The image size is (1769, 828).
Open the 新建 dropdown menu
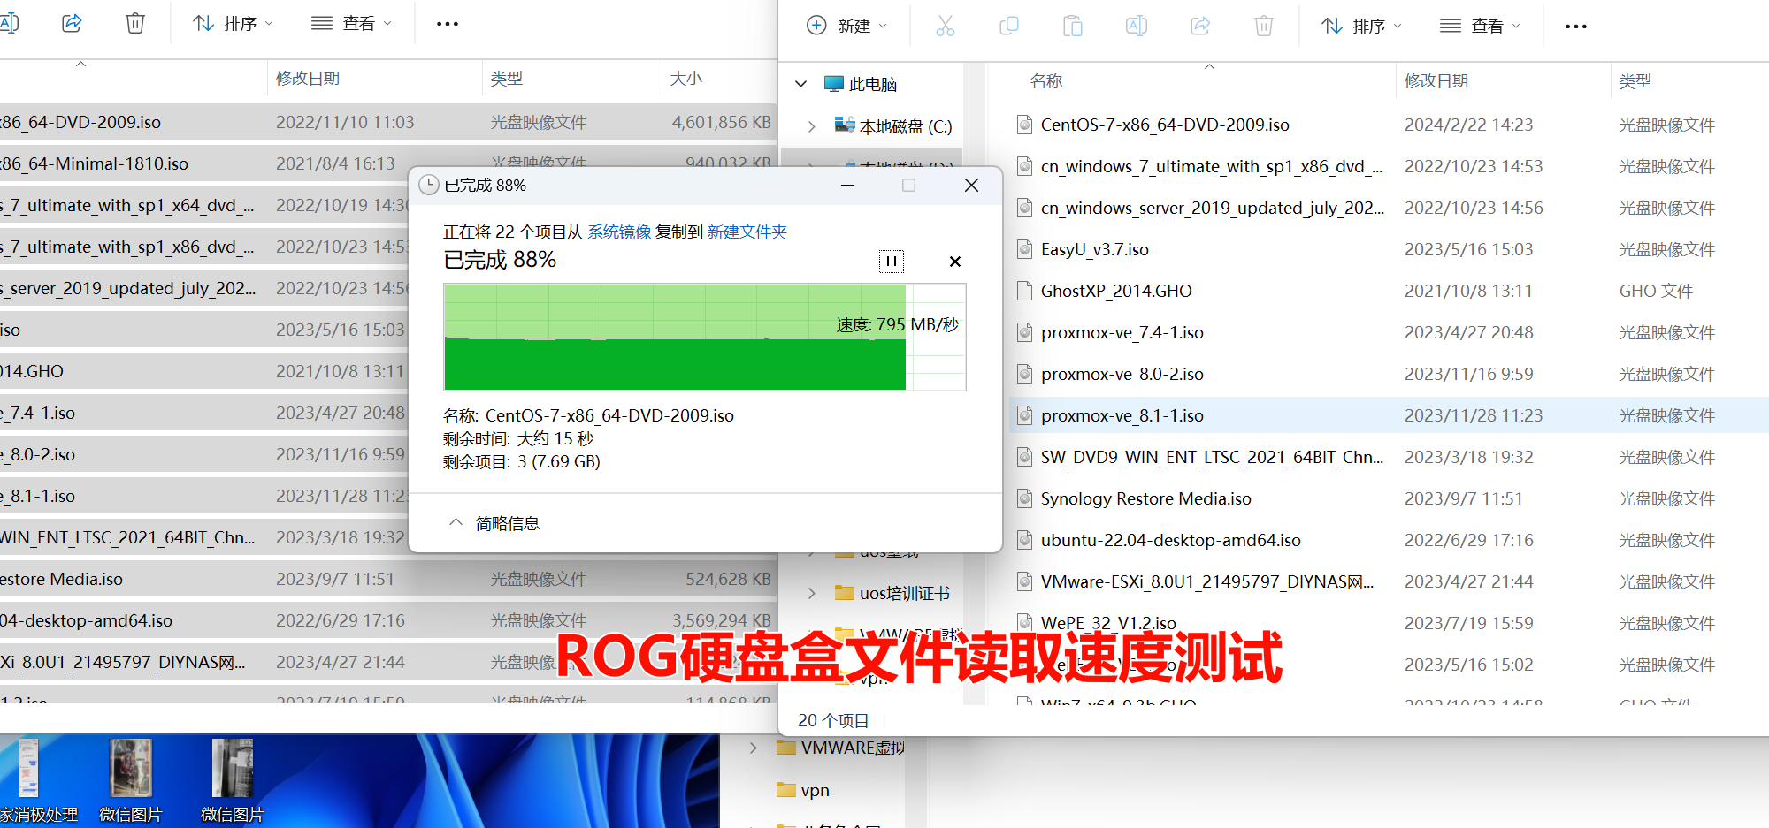[846, 27]
